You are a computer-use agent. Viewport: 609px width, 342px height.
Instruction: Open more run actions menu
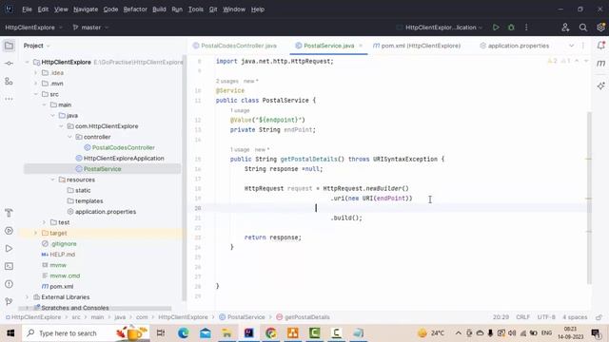526,28
